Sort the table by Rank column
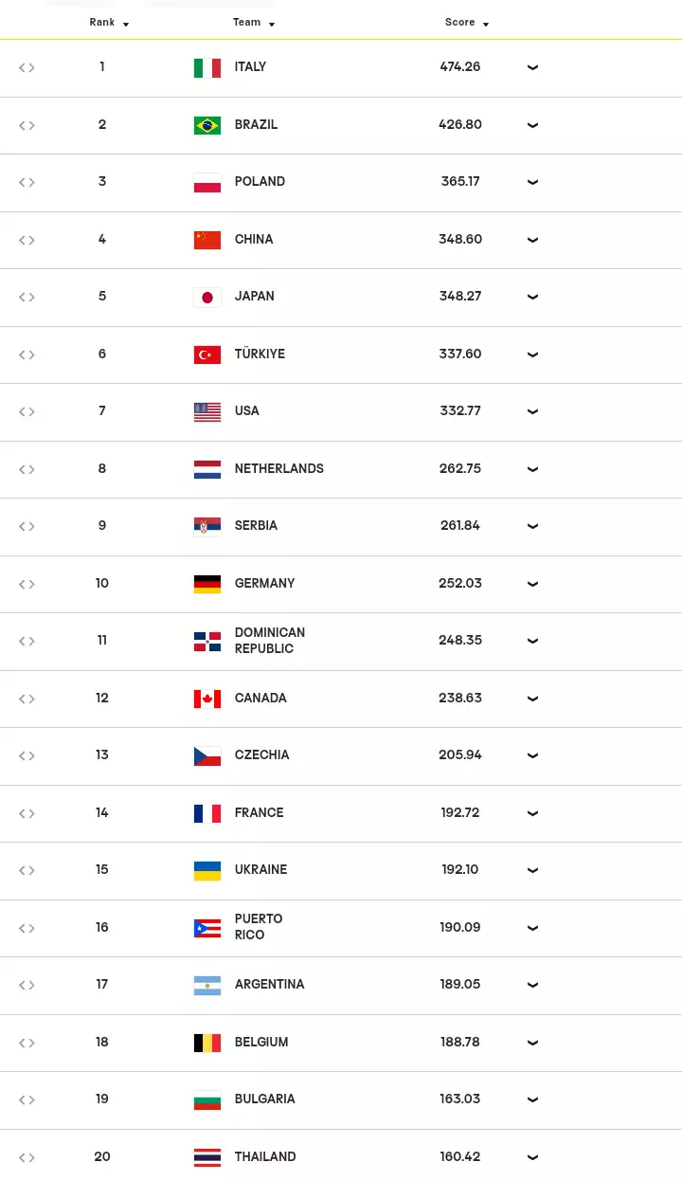The height and width of the screenshot is (1181, 682). pyautogui.click(x=109, y=23)
